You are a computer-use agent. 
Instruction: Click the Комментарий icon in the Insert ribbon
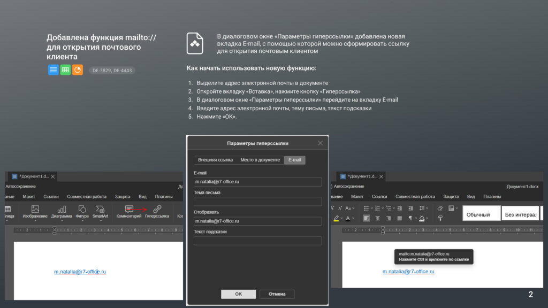point(129,209)
